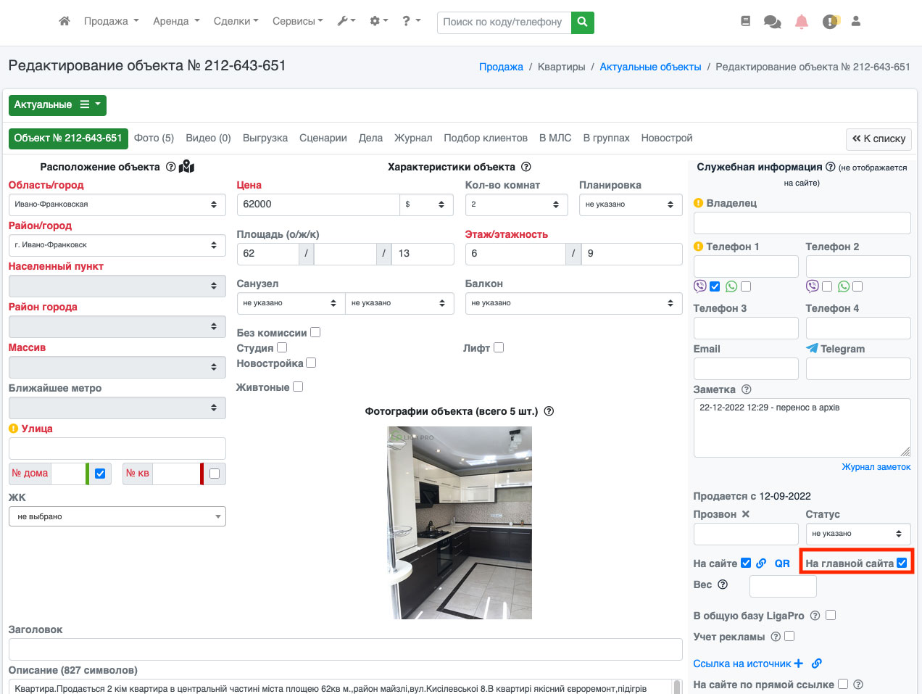
Task: Click into the Цена input field
Action: tap(318, 205)
